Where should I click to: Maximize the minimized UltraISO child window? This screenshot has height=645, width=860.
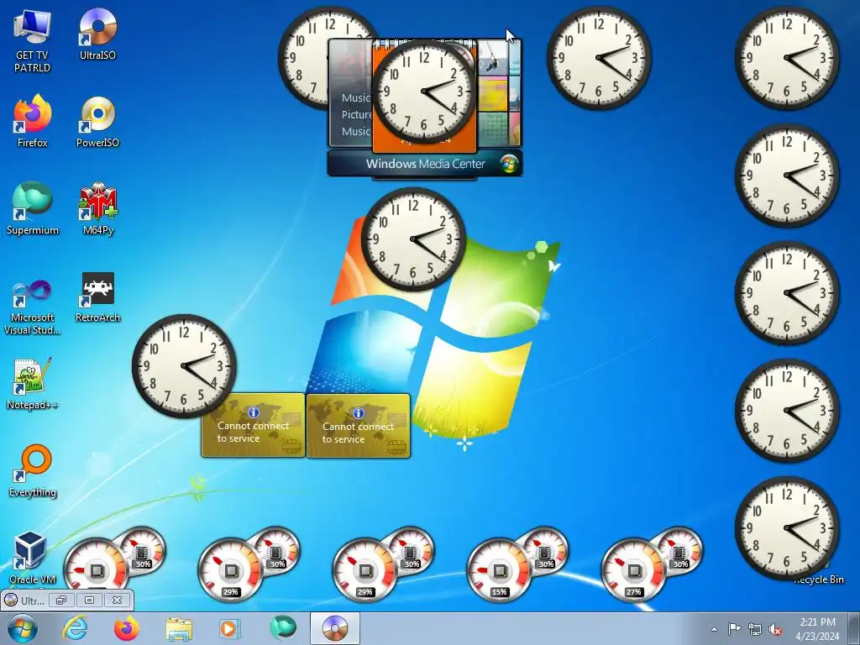click(x=89, y=600)
